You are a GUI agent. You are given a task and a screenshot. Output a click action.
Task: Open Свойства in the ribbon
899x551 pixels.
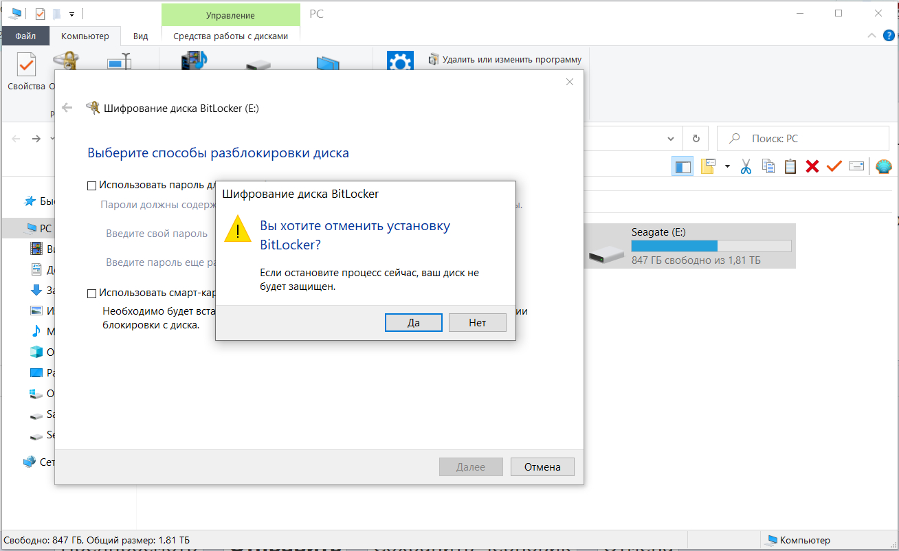[26, 71]
